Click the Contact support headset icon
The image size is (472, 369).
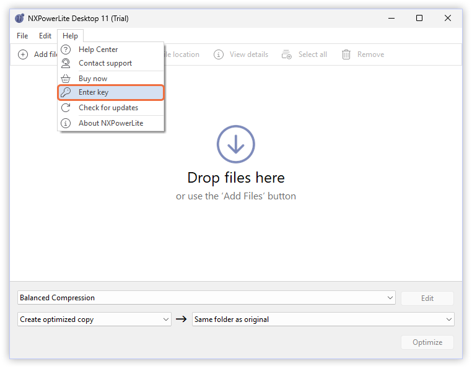coord(66,63)
